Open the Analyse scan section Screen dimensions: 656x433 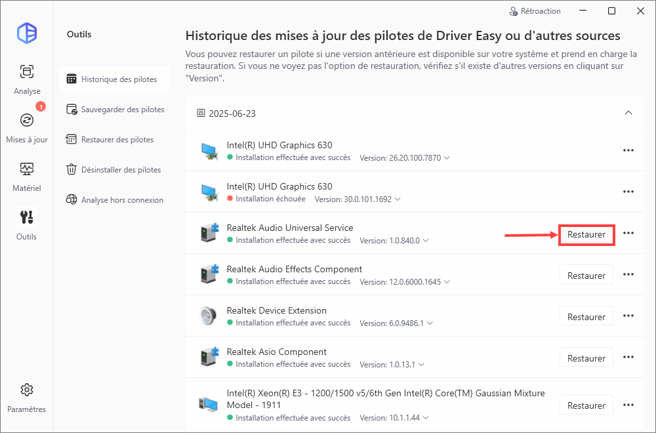27,79
